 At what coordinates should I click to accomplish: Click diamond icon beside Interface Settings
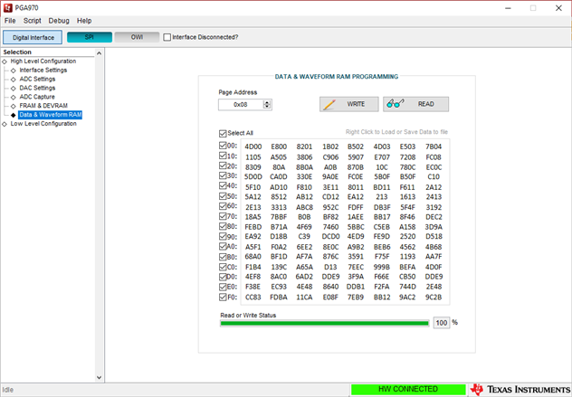coord(14,71)
